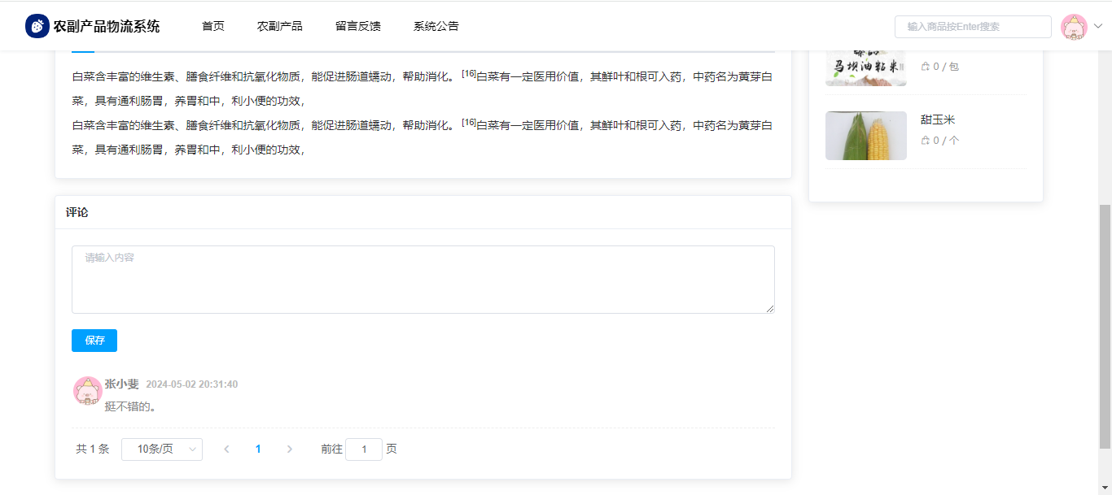Click the 前往 page number input
Image resolution: width=1112 pixels, height=495 pixels.
click(x=364, y=449)
